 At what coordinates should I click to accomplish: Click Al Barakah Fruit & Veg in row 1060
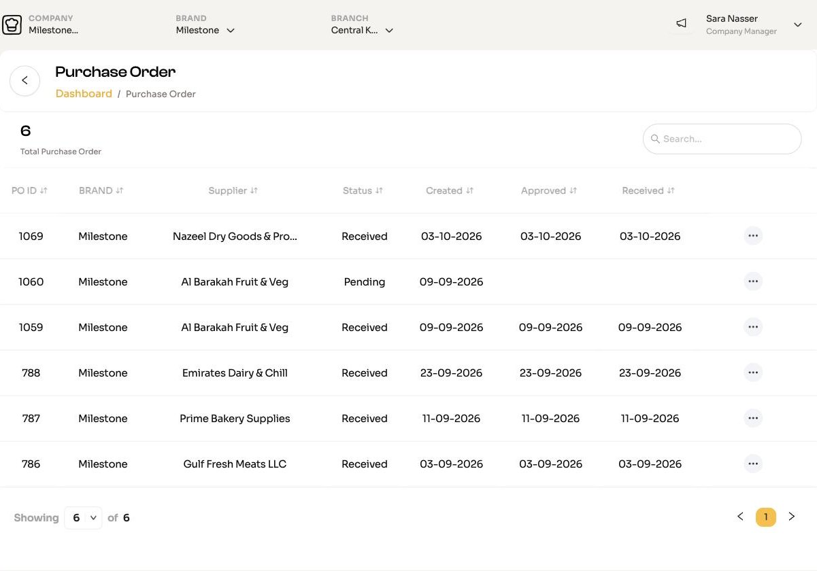click(235, 282)
